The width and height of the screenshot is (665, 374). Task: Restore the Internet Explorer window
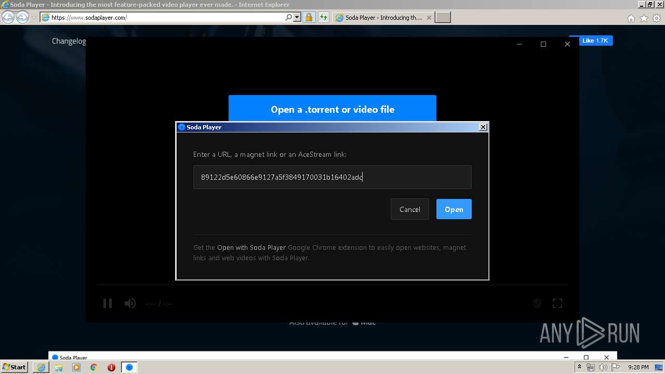click(650, 5)
